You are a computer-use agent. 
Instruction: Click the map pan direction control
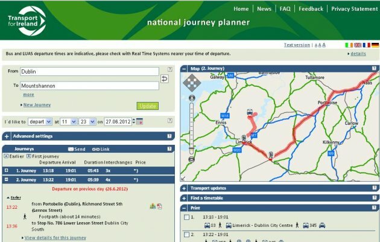192,83
